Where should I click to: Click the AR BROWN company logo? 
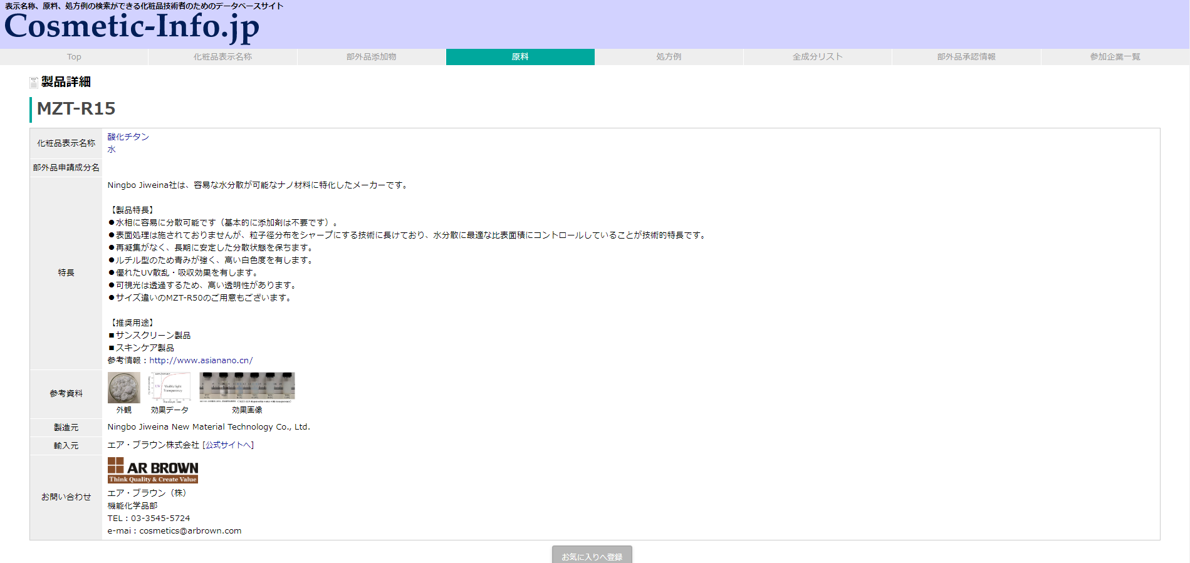click(x=153, y=470)
